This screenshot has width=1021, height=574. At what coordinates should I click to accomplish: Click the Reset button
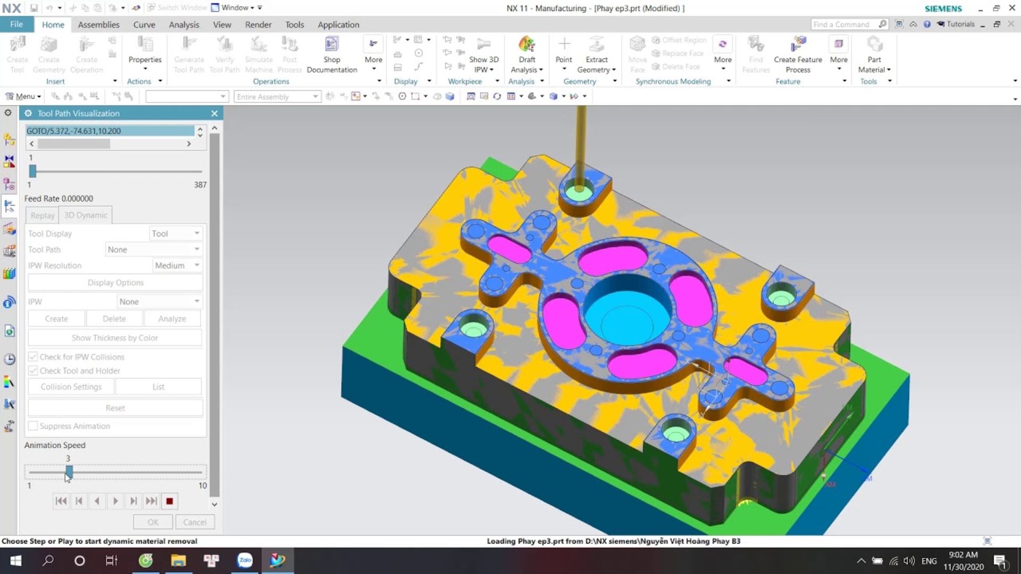115,408
